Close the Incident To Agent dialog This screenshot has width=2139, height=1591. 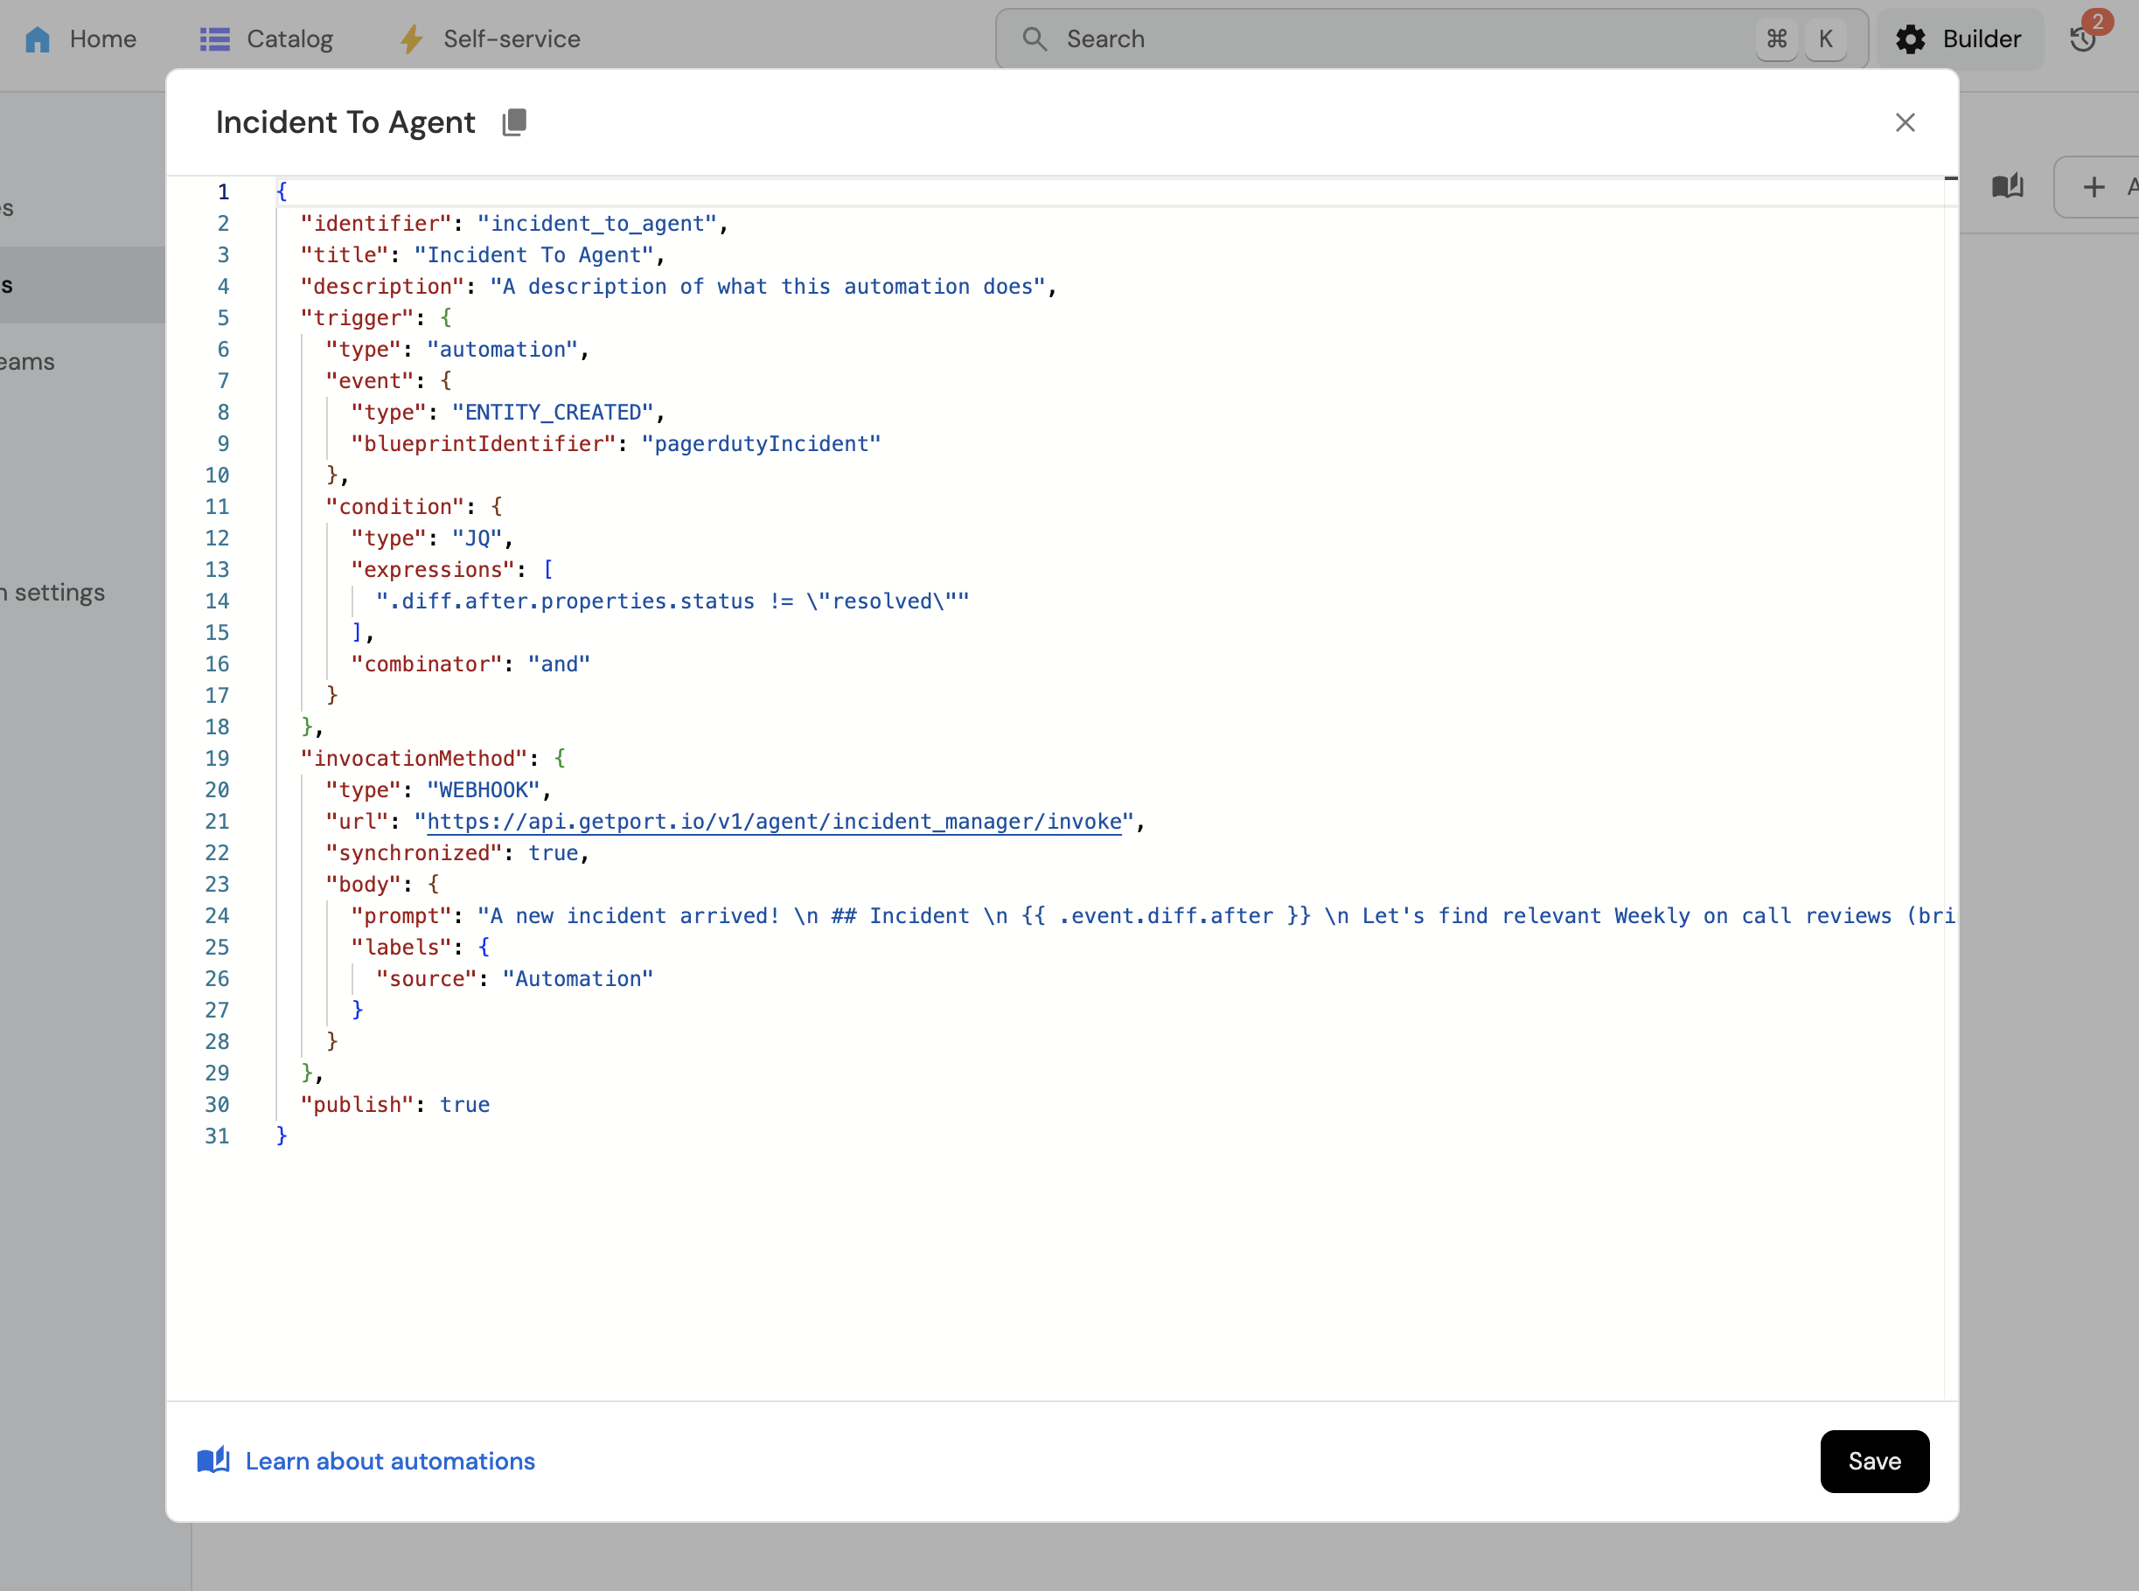1904,122
